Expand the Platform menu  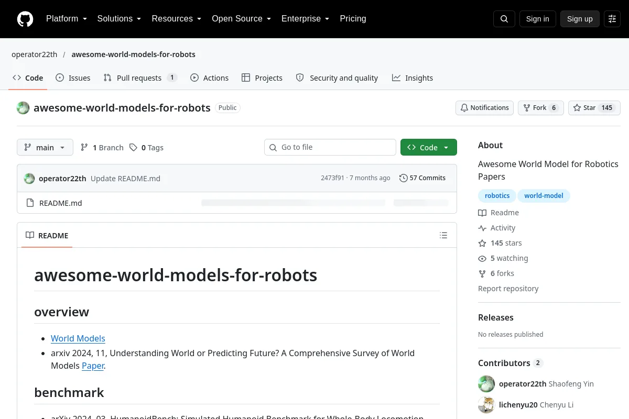click(x=66, y=19)
